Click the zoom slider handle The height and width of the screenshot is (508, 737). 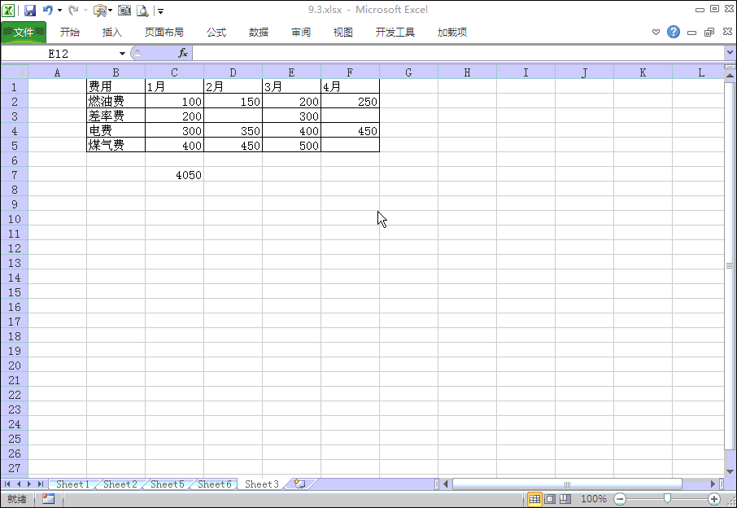[667, 498]
